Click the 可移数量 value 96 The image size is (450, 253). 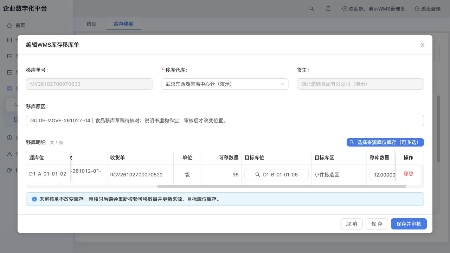(236, 175)
